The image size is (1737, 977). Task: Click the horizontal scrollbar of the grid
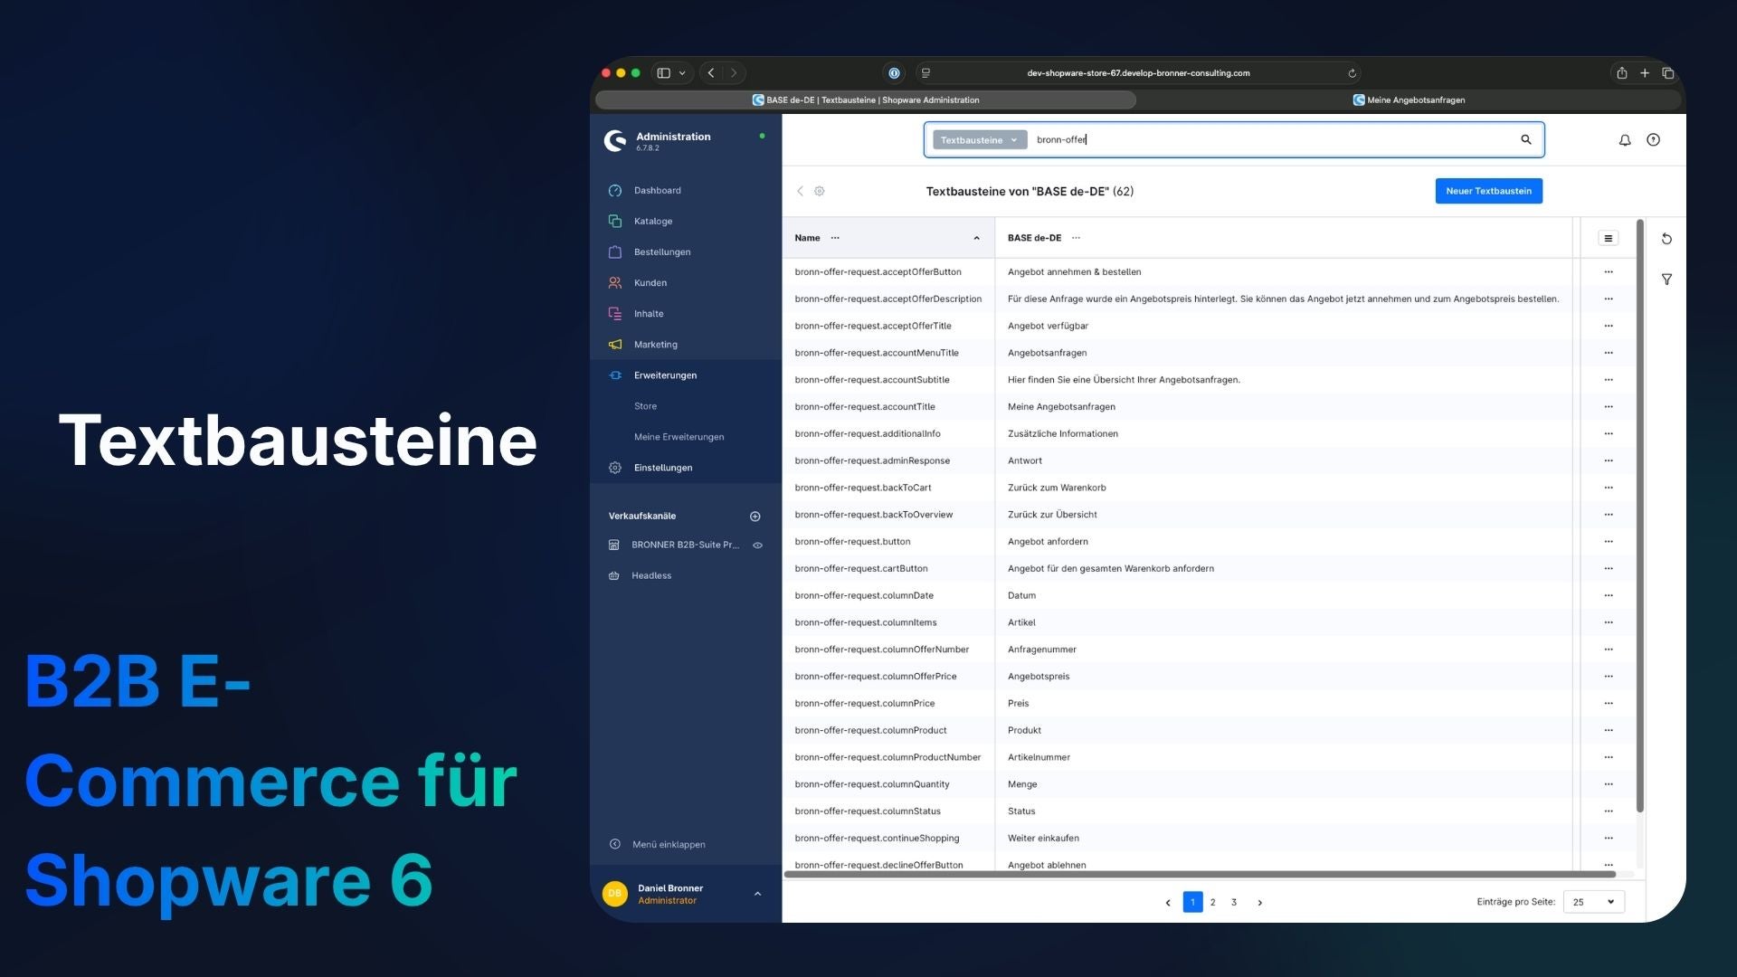pyautogui.click(x=1200, y=875)
